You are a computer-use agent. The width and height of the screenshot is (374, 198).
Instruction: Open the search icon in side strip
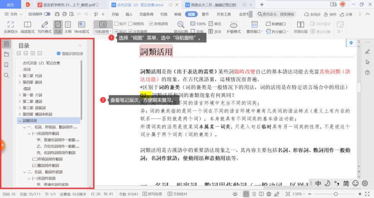(x=6, y=75)
